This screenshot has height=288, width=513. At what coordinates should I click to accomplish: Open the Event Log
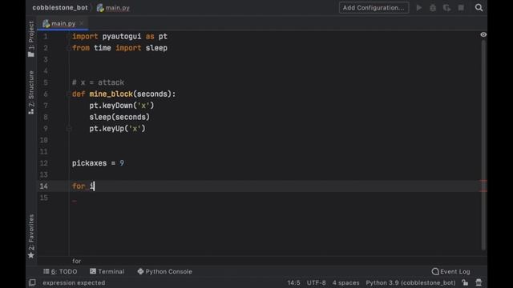(450, 271)
